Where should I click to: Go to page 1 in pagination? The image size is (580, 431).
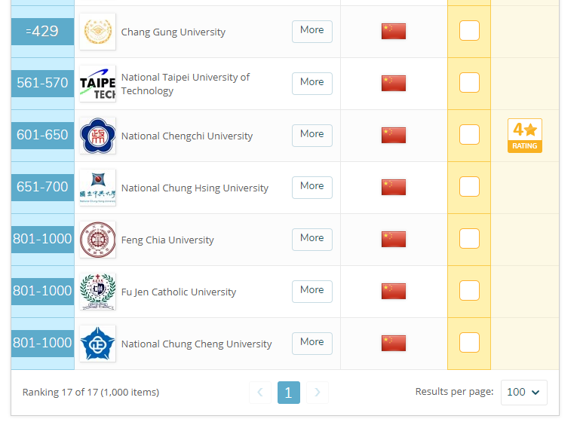[x=289, y=392]
